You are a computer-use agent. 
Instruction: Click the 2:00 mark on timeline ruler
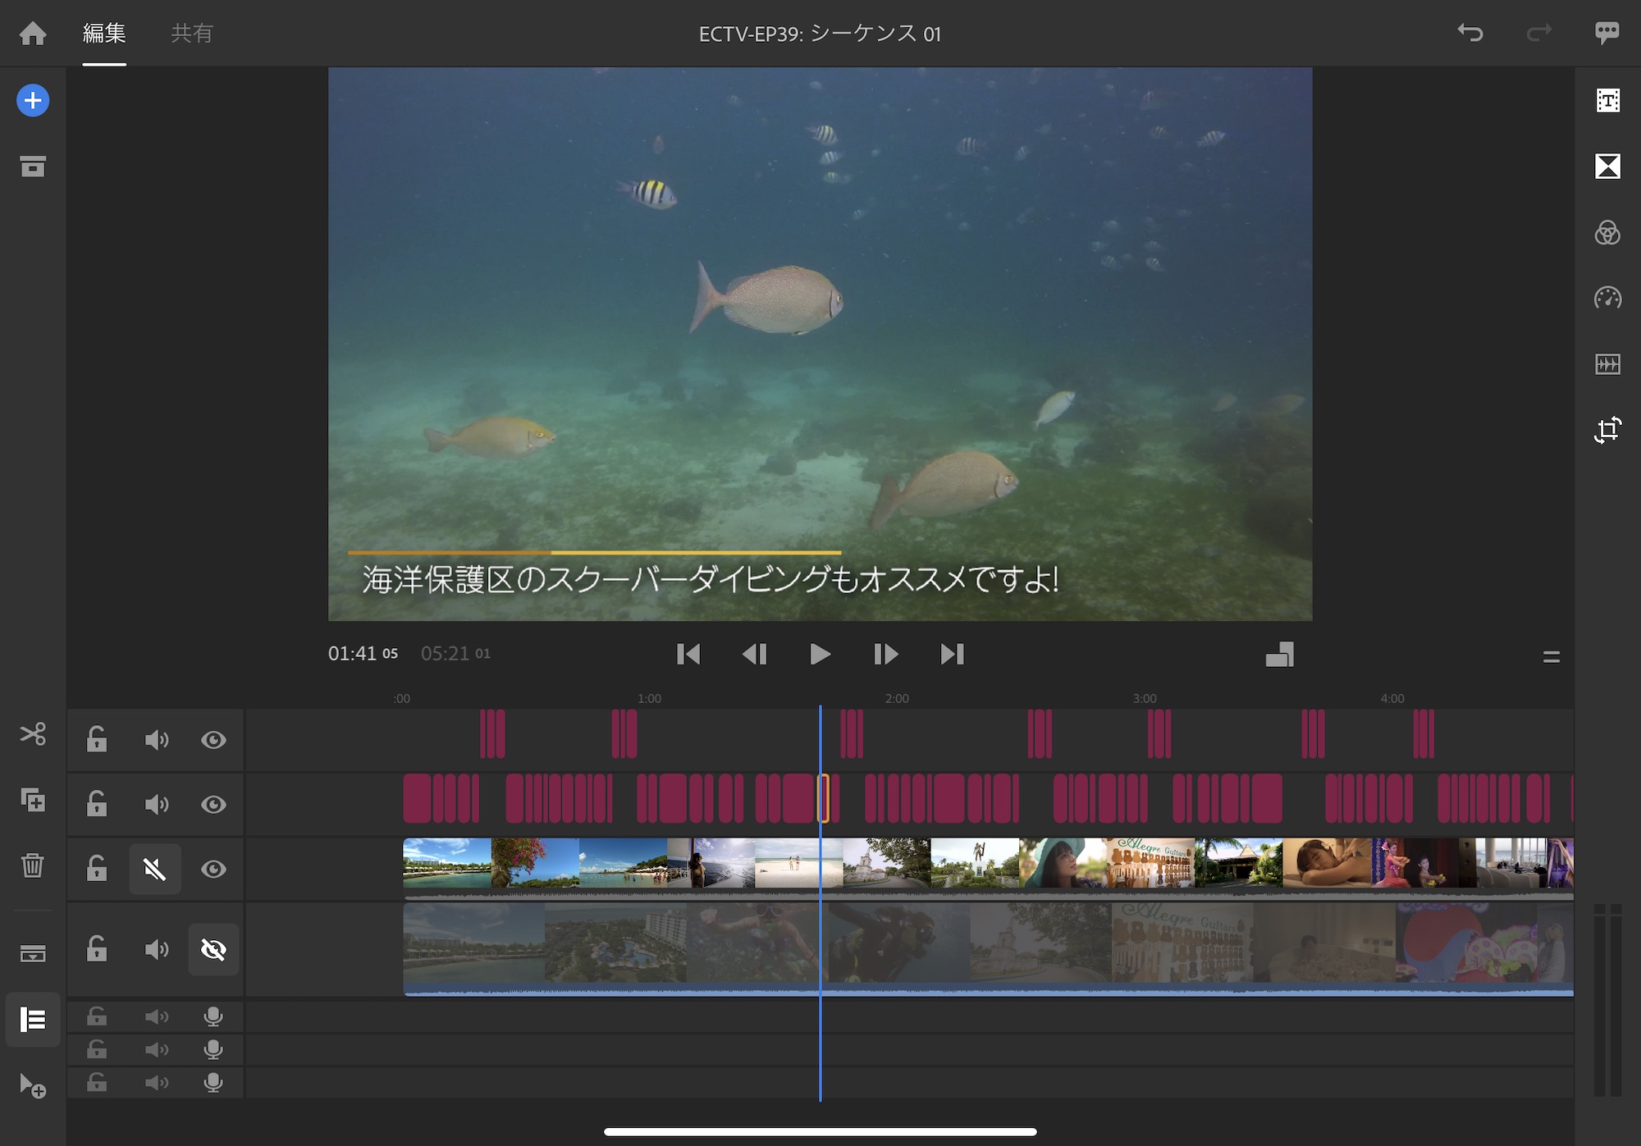(897, 699)
